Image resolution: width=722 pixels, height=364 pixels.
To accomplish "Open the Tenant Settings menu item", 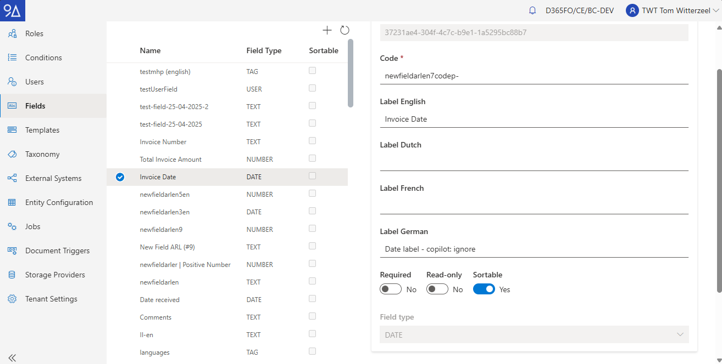I will [x=53, y=299].
